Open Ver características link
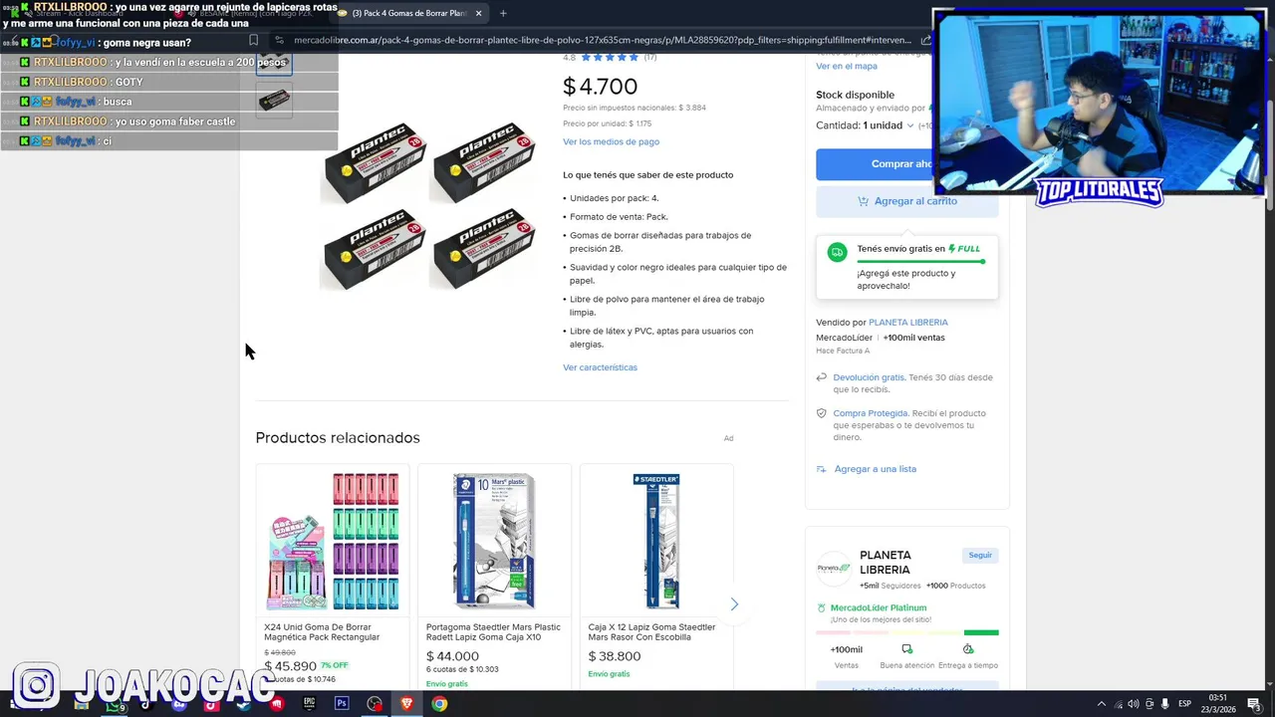This screenshot has width=1275, height=717. tap(600, 367)
